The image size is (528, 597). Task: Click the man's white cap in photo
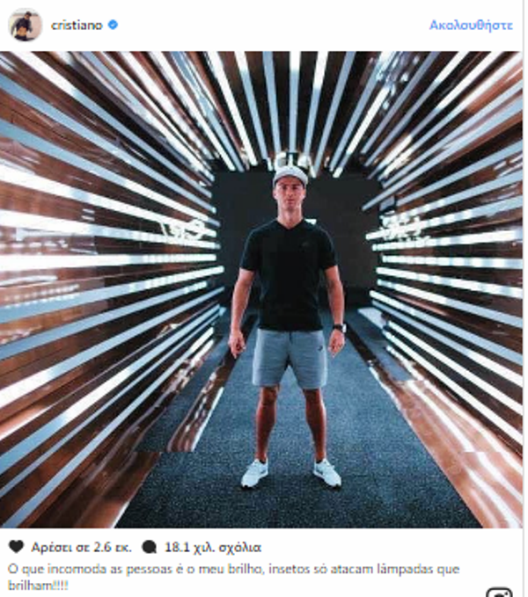coord(291,174)
